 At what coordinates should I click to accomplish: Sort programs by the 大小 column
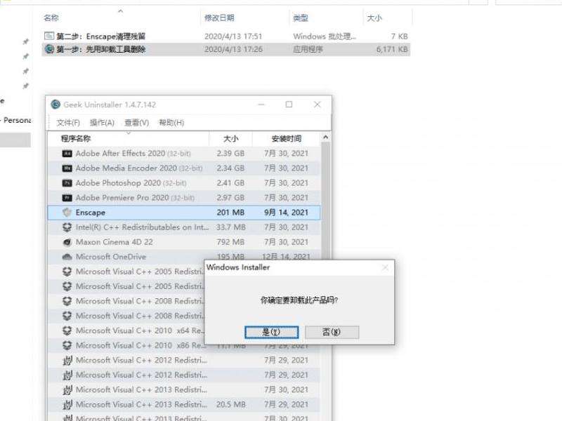(x=232, y=138)
